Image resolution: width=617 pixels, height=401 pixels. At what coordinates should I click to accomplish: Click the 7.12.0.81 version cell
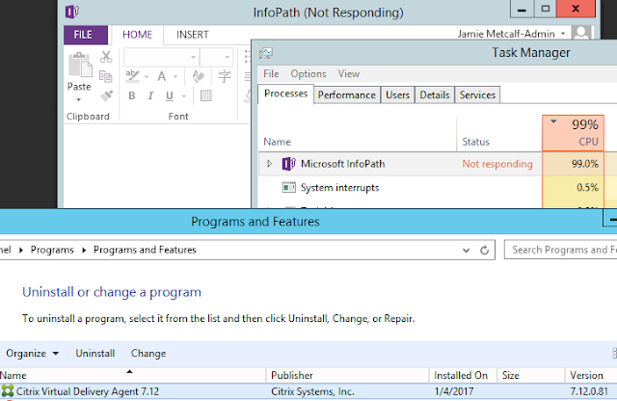click(589, 391)
